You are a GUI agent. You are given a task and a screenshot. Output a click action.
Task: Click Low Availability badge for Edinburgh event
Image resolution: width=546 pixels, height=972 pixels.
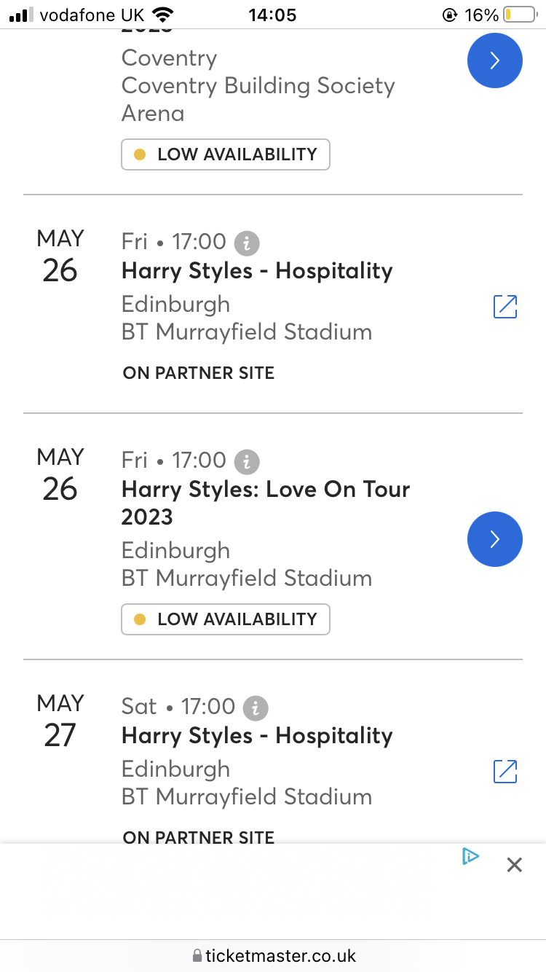click(226, 619)
